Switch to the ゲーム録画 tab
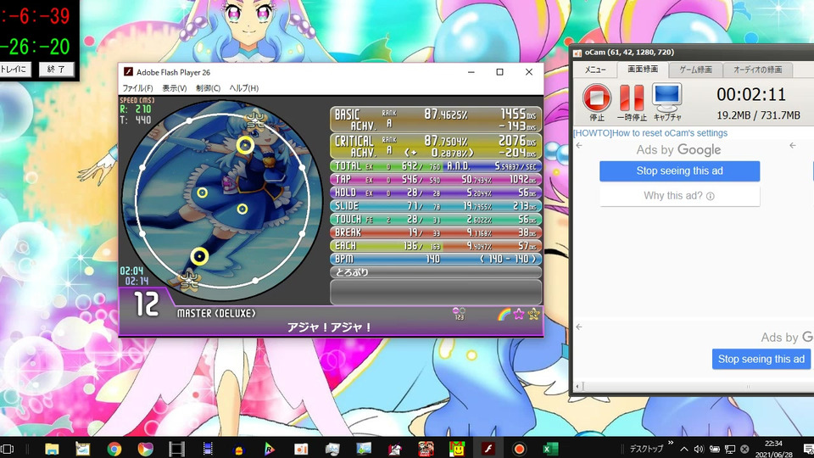814x458 pixels. pyautogui.click(x=695, y=70)
